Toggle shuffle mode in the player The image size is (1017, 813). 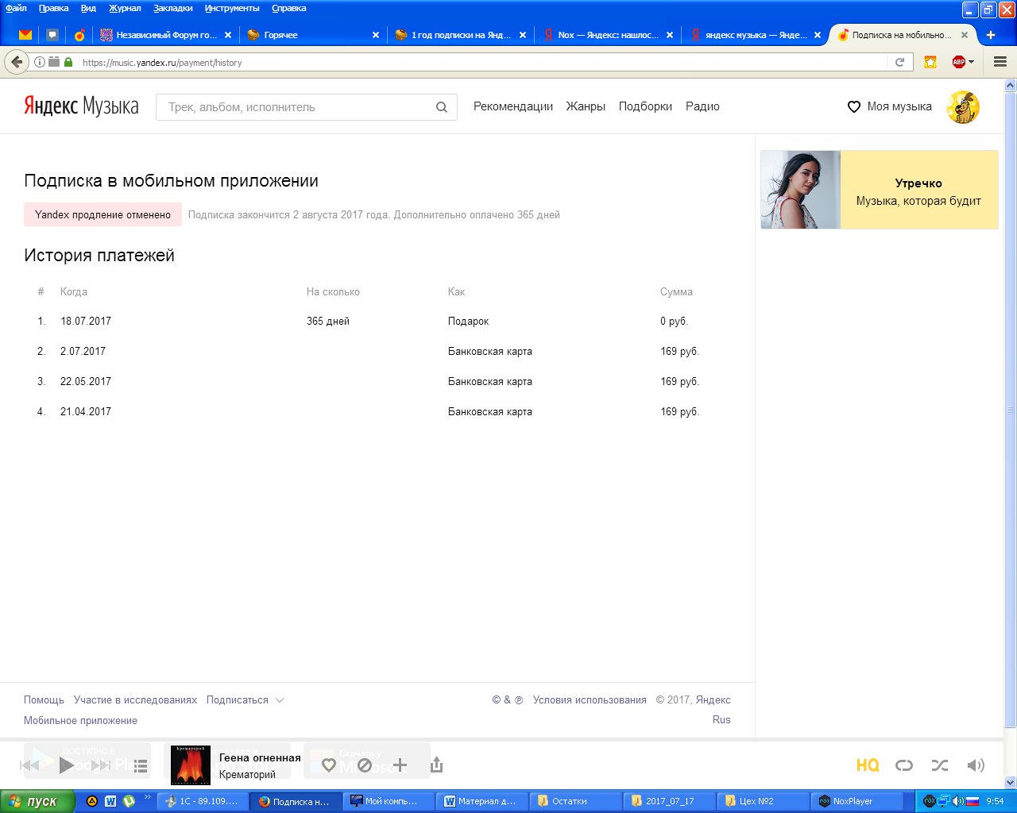(x=940, y=765)
